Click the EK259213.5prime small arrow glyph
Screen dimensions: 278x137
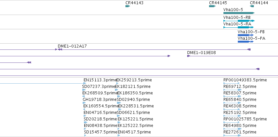pyautogui.click(x=117, y=83)
